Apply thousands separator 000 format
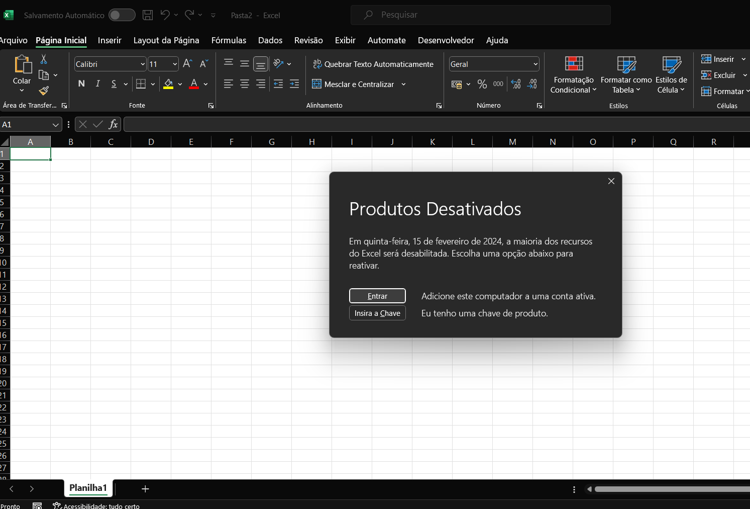The height and width of the screenshot is (509, 750). tap(498, 84)
